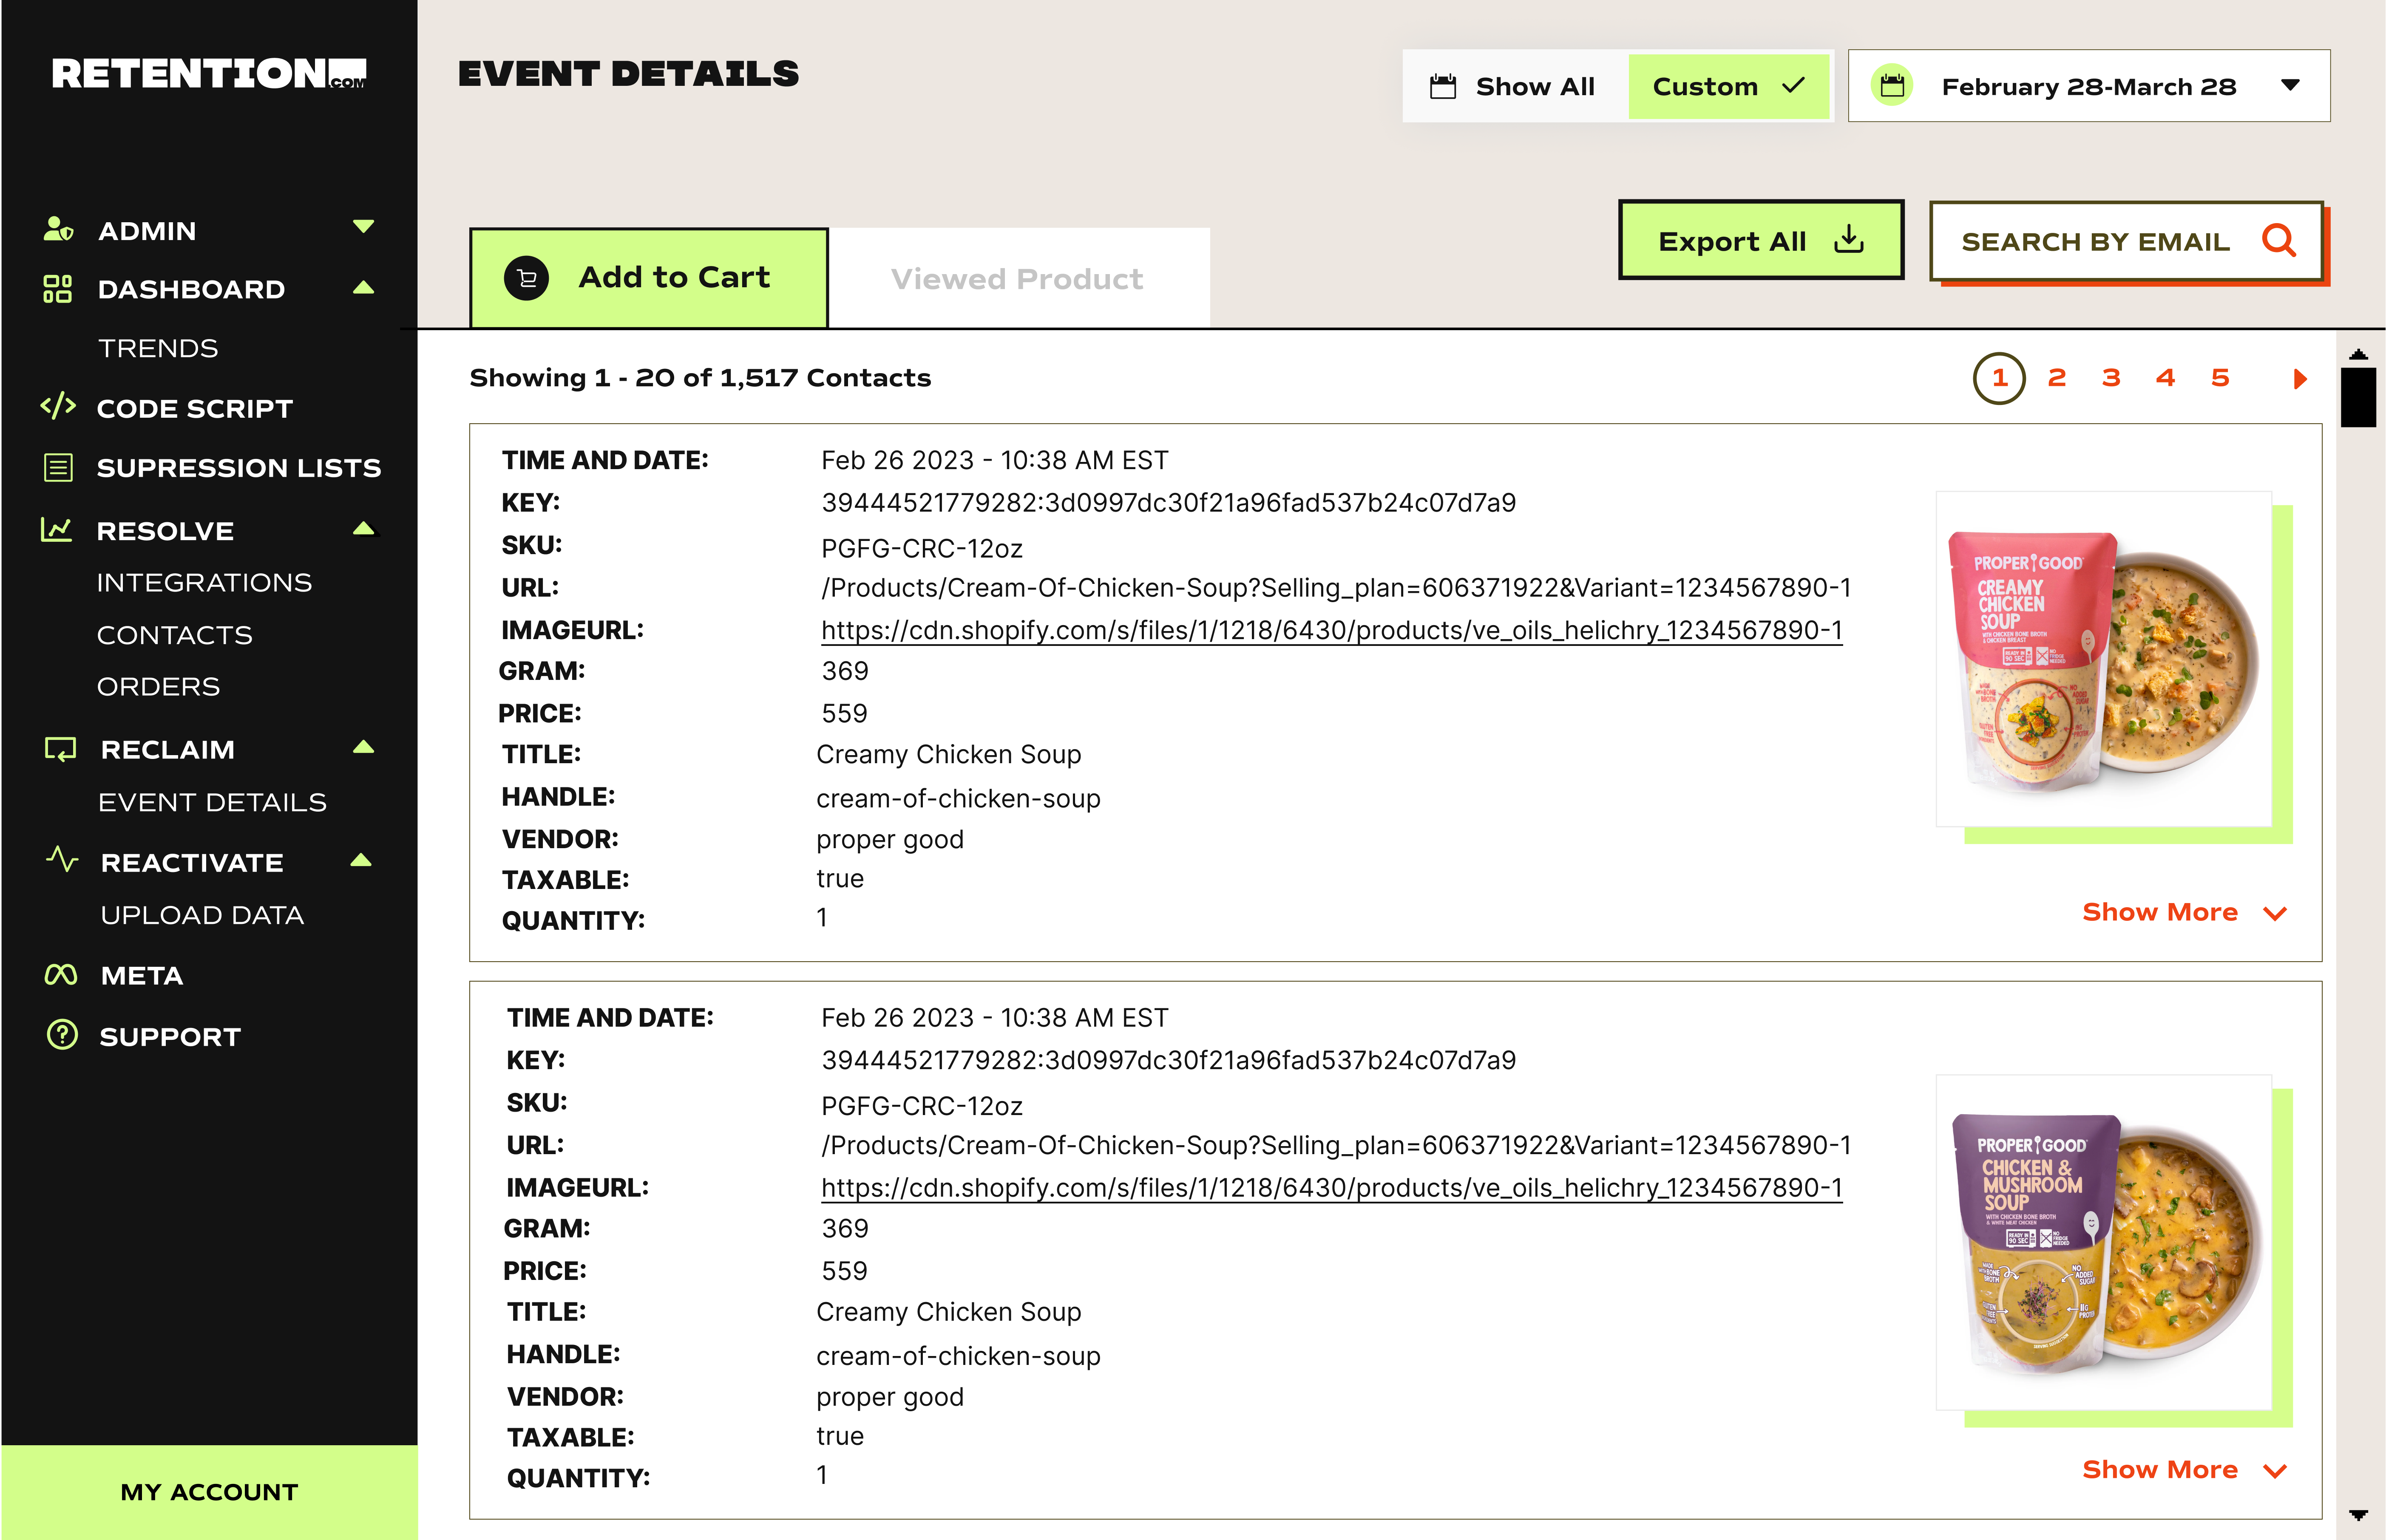Open Trends in the sidebar
This screenshot has height=1540, width=2386.
point(158,348)
